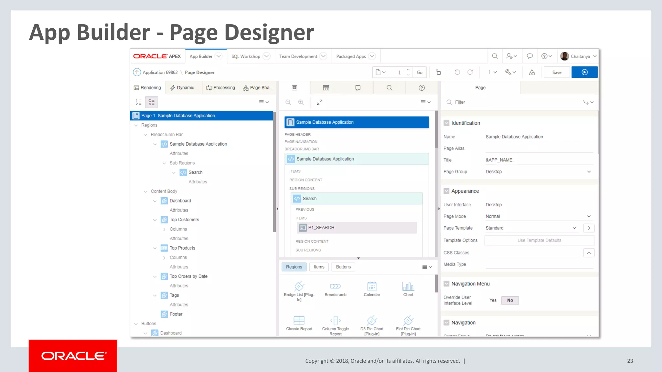This screenshot has width=662, height=372.
Task: Collapse the Breadcrumb Bar tree node
Action: tap(145, 135)
